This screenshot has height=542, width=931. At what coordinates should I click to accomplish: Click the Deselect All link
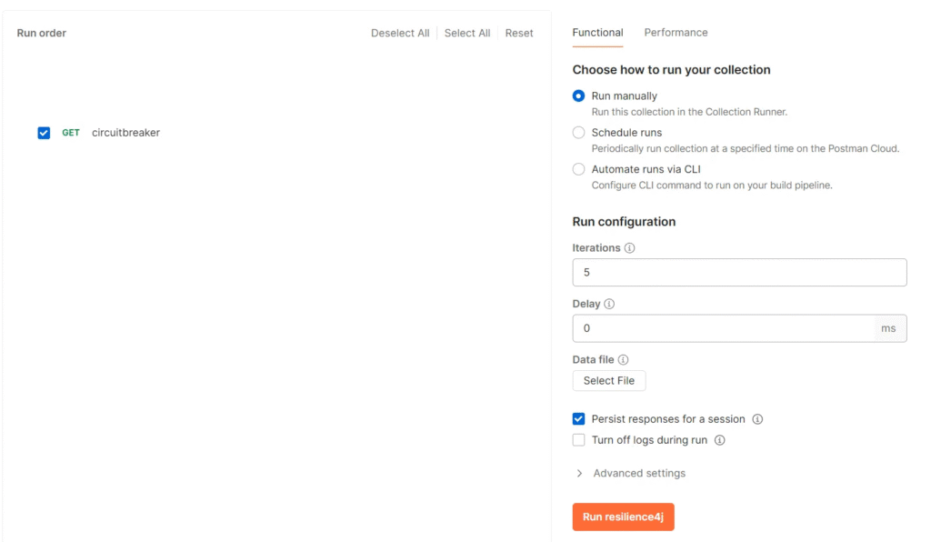[400, 34]
